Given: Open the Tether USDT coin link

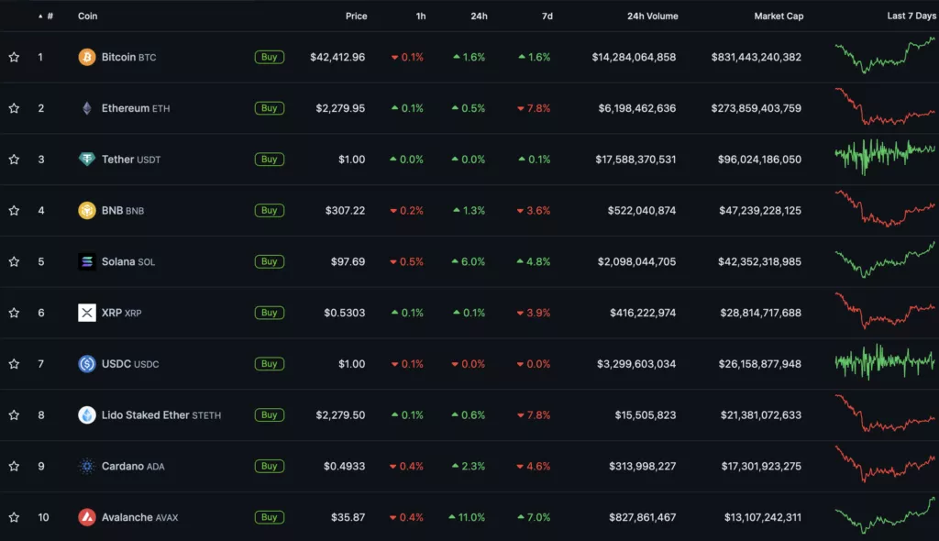Looking at the screenshot, I should click(x=131, y=160).
